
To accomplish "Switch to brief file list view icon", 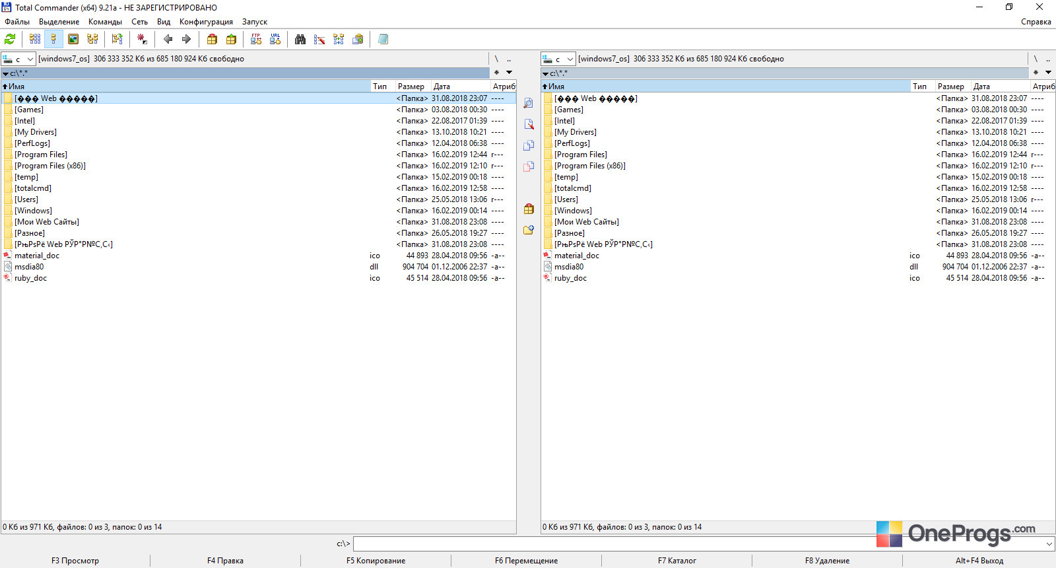I will [35, 39].
